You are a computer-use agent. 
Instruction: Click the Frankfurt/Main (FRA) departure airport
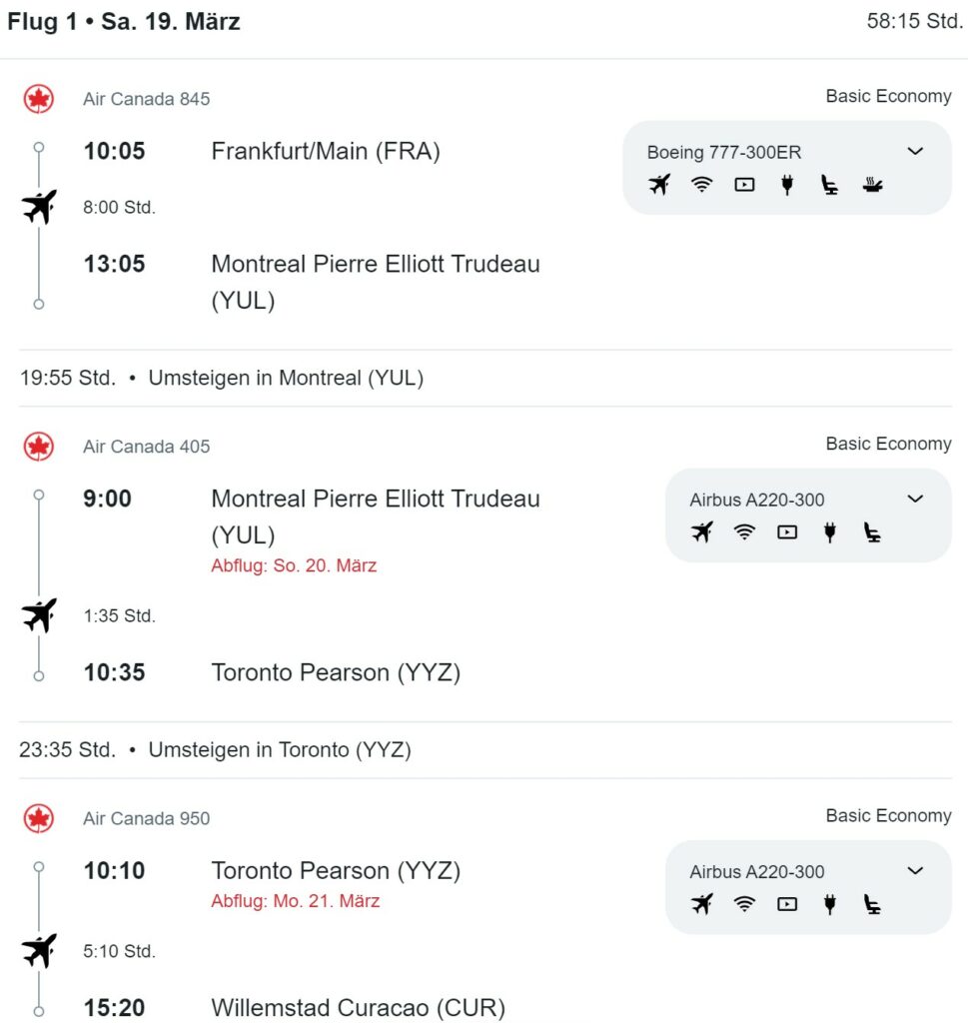click(x=326, y=152)
